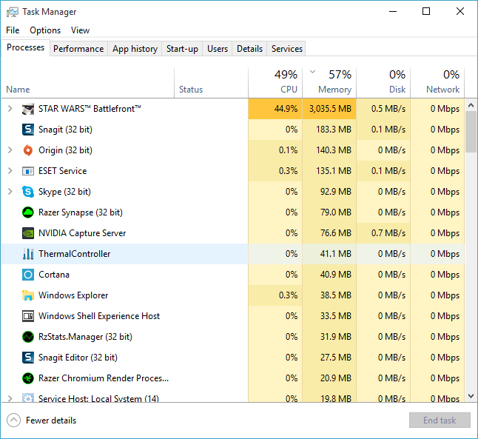Expand Service Host: Local System group
478x439 pixels.
(x=10, y=398)
